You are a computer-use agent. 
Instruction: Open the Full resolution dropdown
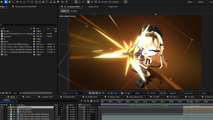point(80,93)
